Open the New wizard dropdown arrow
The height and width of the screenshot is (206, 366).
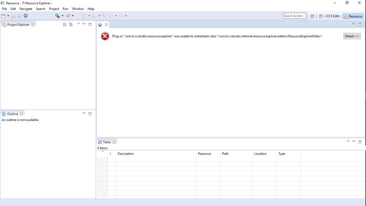[x=8, y=16]
